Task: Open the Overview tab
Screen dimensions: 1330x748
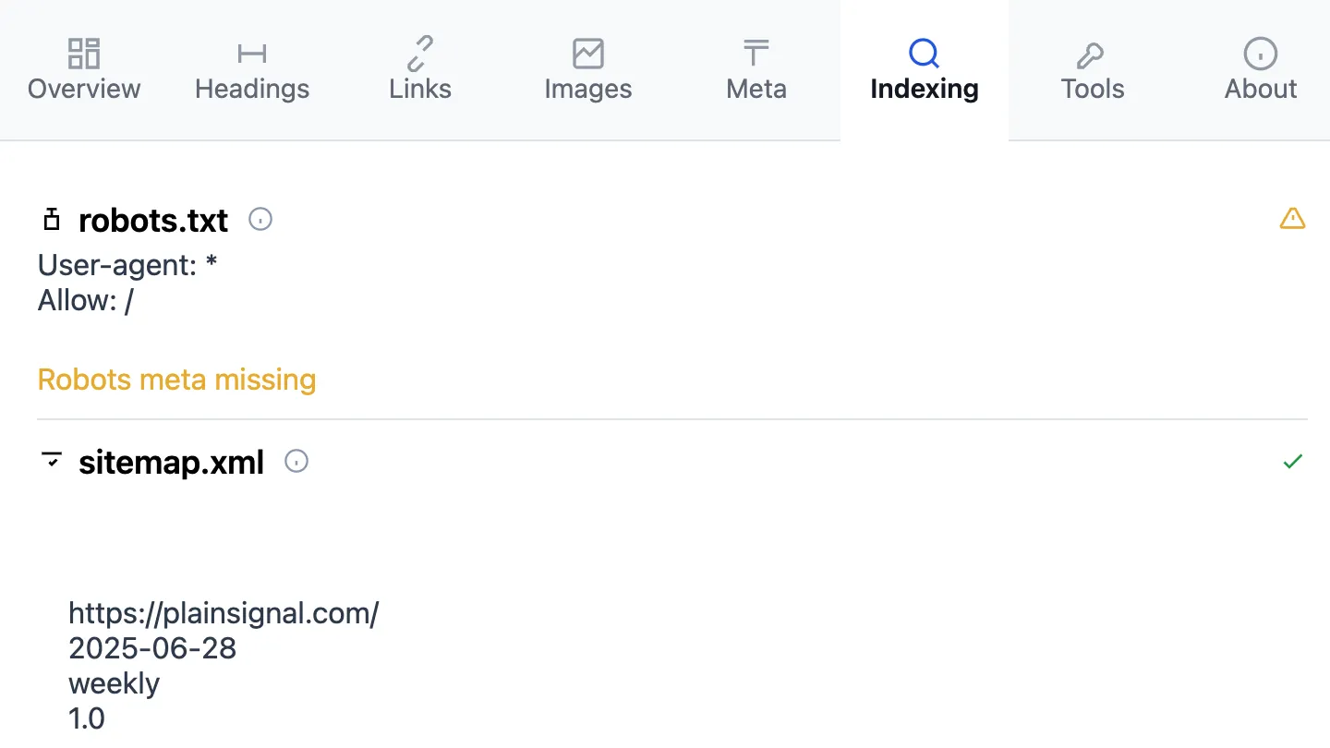Action: click(x=84, y=70)
